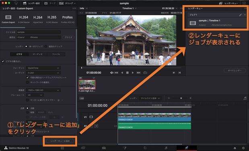This screenshot has height=151, width=249.
Task: Select the automatic quality radio button
Action: click(27, 108)
